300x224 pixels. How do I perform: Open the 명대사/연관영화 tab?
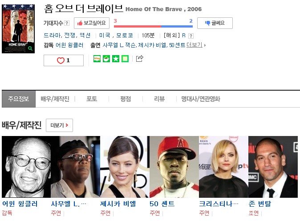click(x=201, y=99)
